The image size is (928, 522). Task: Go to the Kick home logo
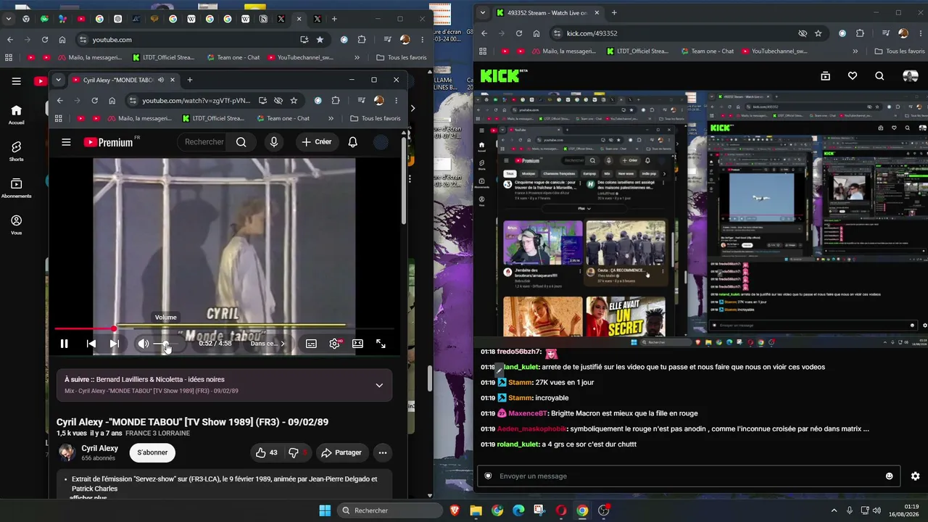(503, 75)
